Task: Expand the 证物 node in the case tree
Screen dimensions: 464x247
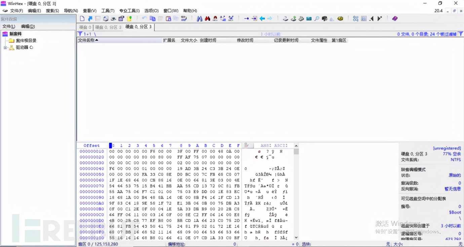Action: coord(6,47)
